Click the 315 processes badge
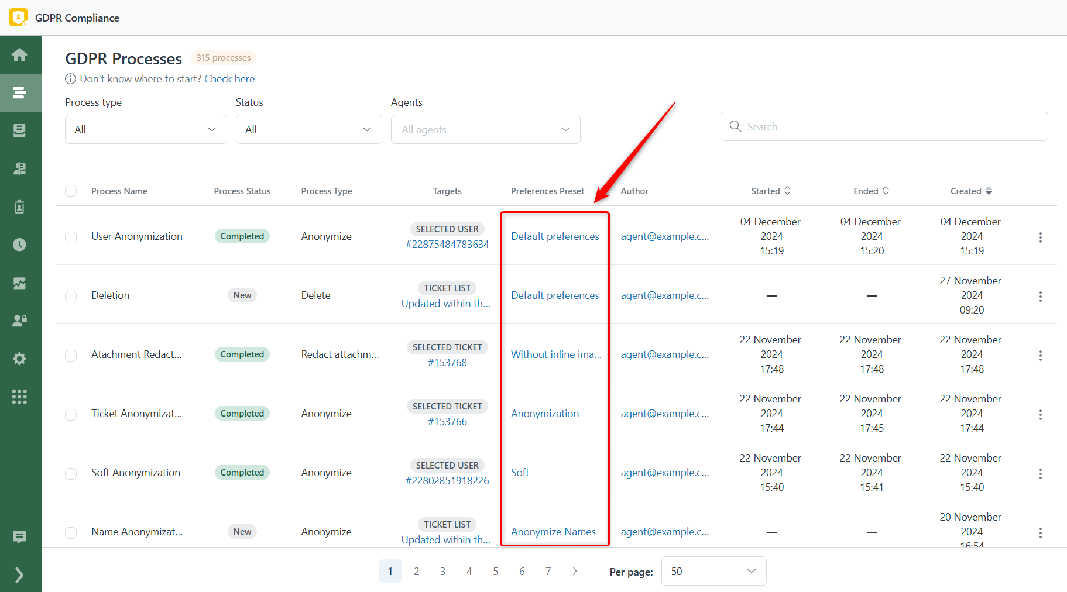Screen dimensions: 1067x592 pyautogui.click(x=224, y=58)
